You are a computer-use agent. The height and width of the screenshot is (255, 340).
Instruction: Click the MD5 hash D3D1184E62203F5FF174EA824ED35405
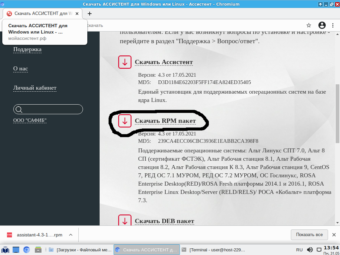point(204,82)
